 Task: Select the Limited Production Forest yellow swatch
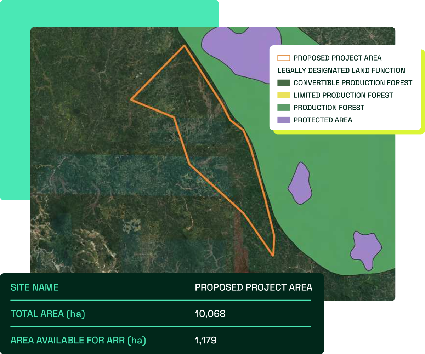pos(284,95)
